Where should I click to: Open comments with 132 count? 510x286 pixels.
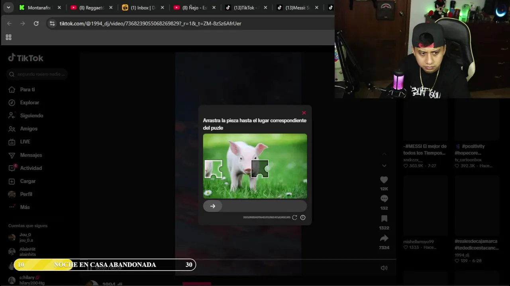384,199
